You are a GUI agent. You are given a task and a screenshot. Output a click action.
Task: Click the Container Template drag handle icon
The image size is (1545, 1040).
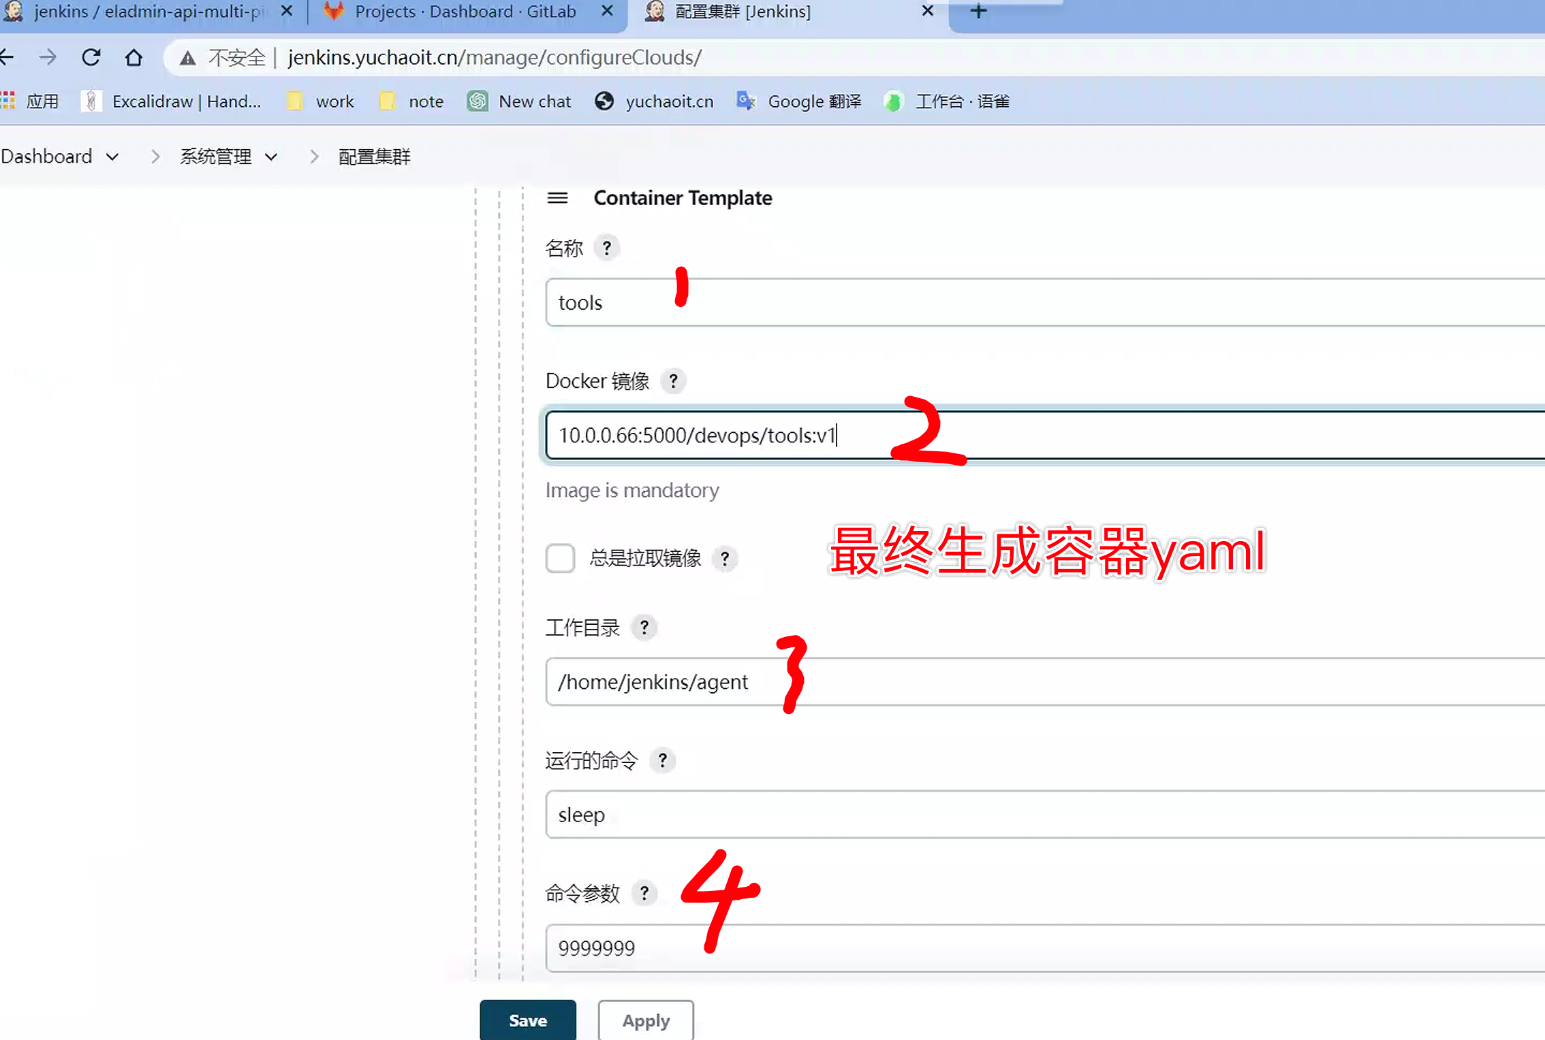tap(557, 198)
